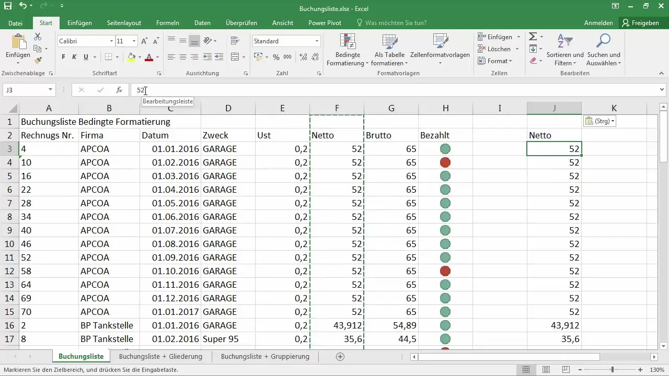The image size is (669, 376).
Task: Click Einfügen button in Zellen group
Action: click(499, 37)
